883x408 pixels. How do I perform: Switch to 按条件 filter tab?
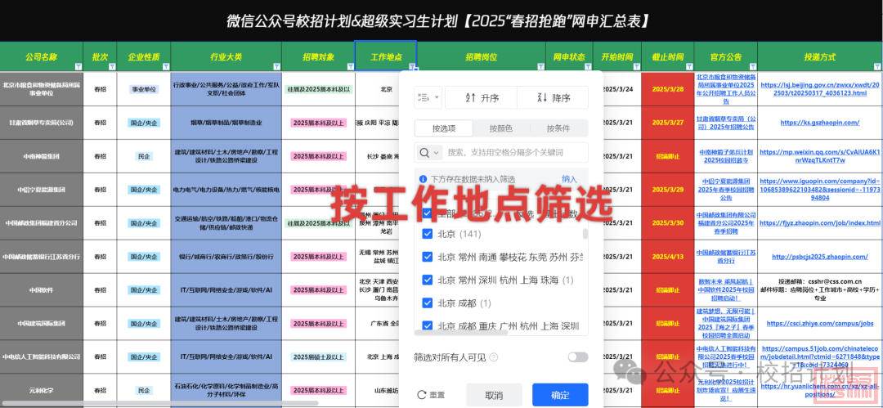558,128
